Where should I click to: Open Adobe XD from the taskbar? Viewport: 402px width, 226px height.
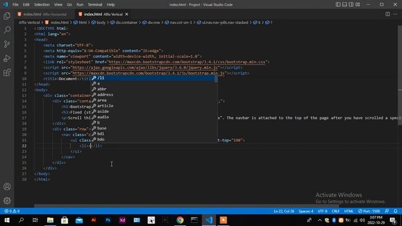click(122, 220)
